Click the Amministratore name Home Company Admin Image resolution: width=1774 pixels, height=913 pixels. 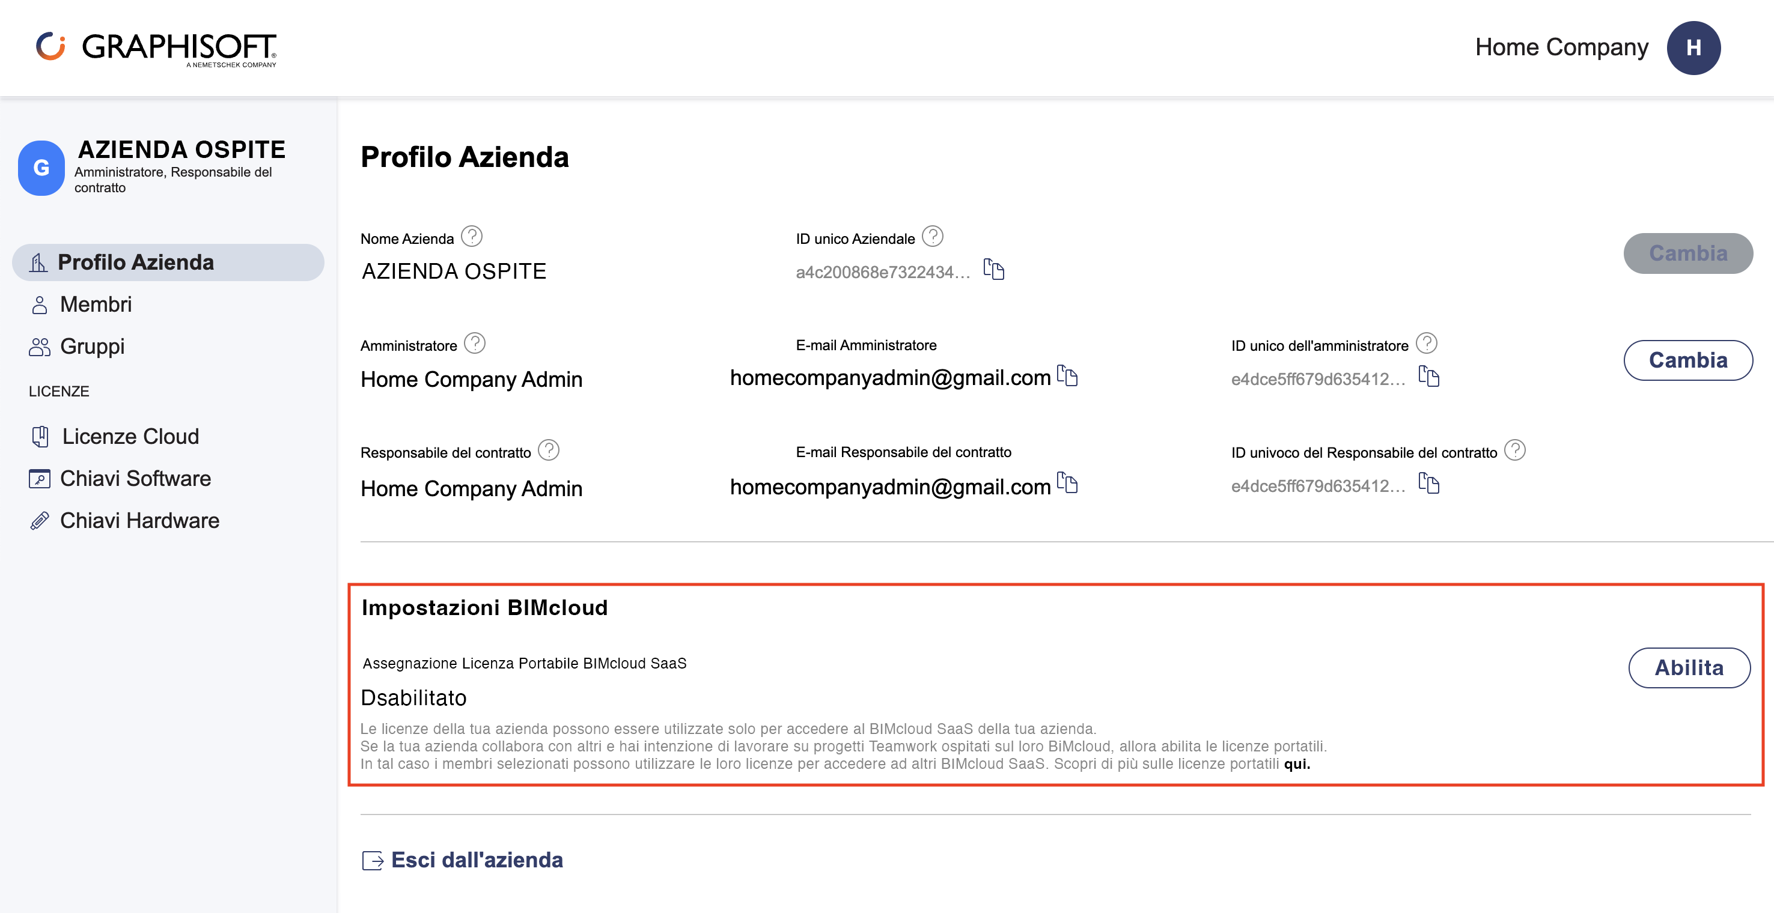pos(471,378)
